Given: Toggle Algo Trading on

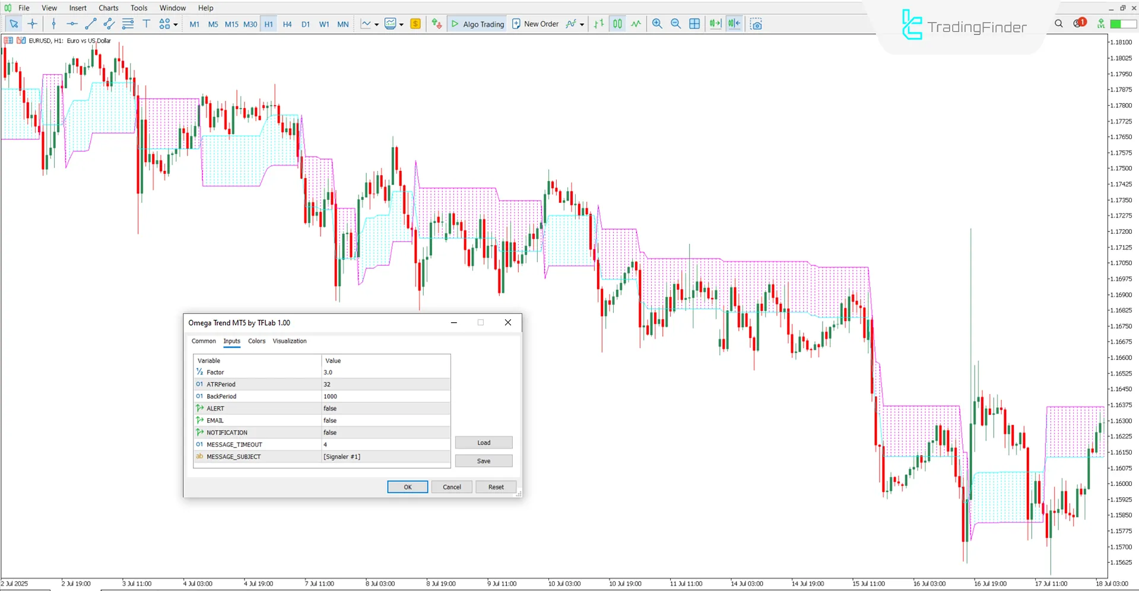Looking at the screenshot, I should [x=477, y=24].
